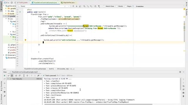Click the locate file target icon in Project header
This screenshot has width=188, height=105.
click(12, 3)
